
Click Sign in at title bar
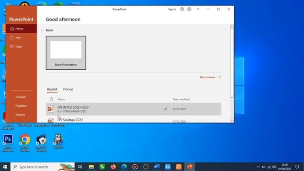coord(172,9)
